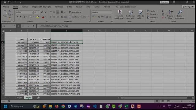Image resolution: width=196 pixels, height=110 pixels.
Task: Align text left
Action: pos(51,17)
